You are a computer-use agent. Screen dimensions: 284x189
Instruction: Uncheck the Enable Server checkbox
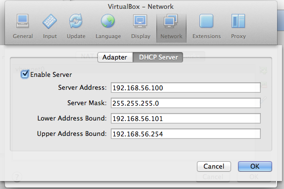(25, 74)
